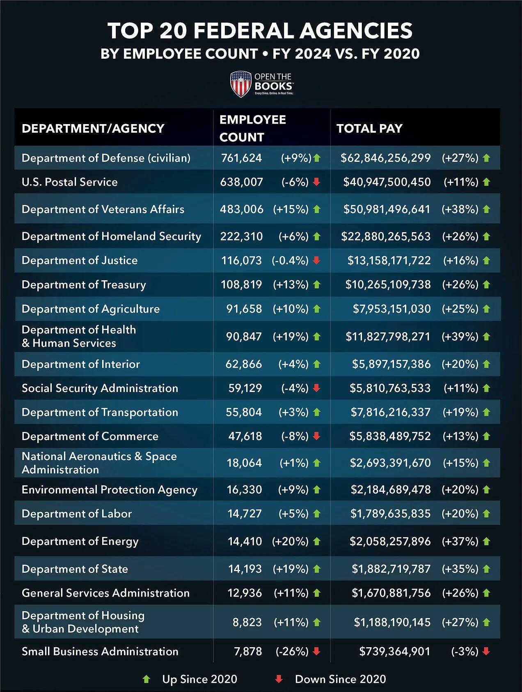Click NASA employee count 18,064
The width and height of the screenshot is (522, 692).
[x=244, y=463]
